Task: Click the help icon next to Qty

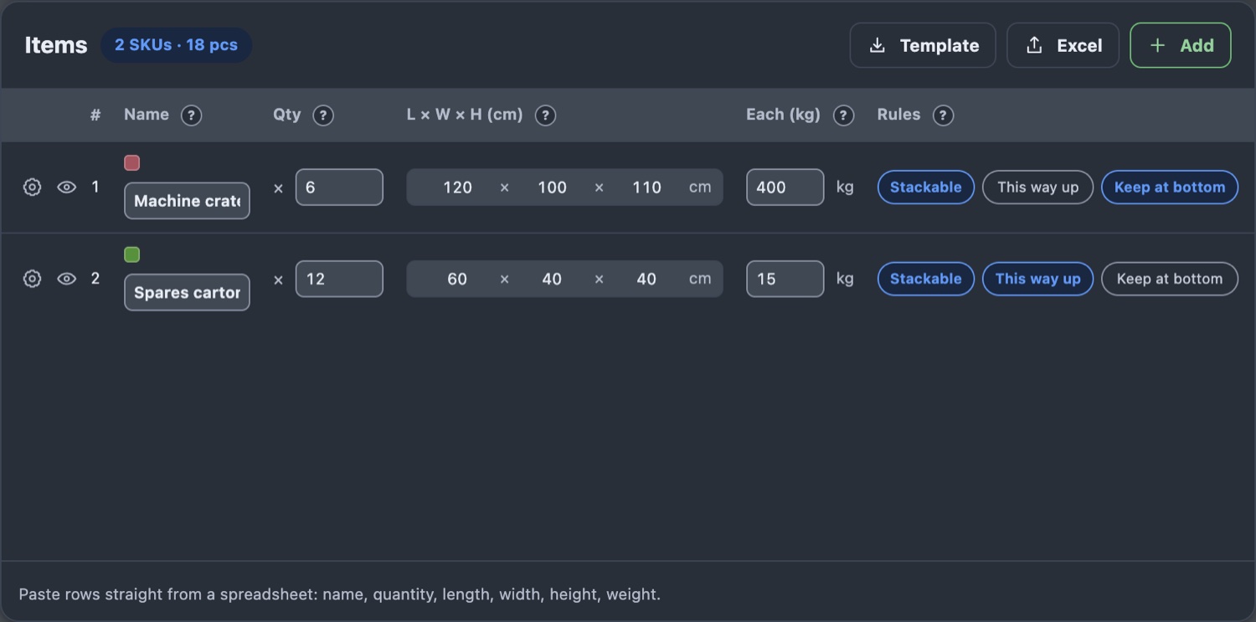Action: click(x=323, y=116)
